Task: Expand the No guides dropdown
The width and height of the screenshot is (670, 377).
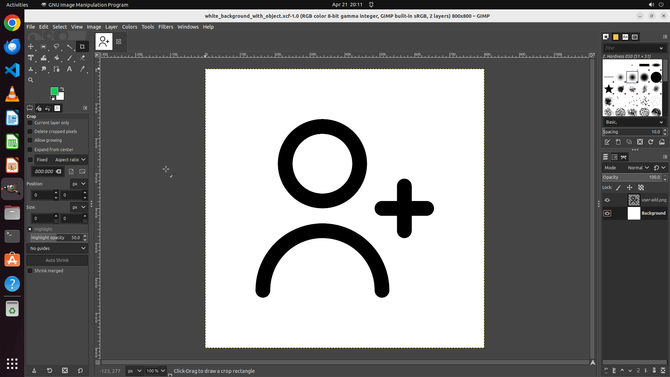Action: 57,249
